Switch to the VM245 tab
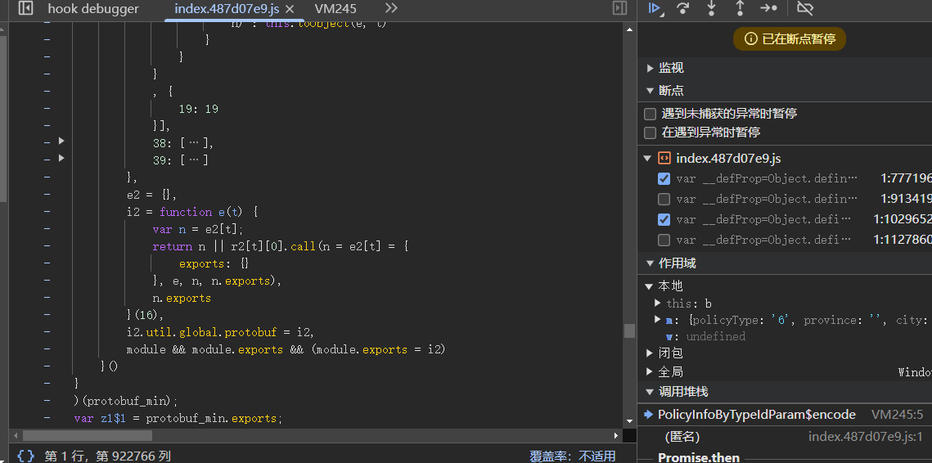This screenshot has height=463, width=932. pyautogui.click(x=335, y=9)
